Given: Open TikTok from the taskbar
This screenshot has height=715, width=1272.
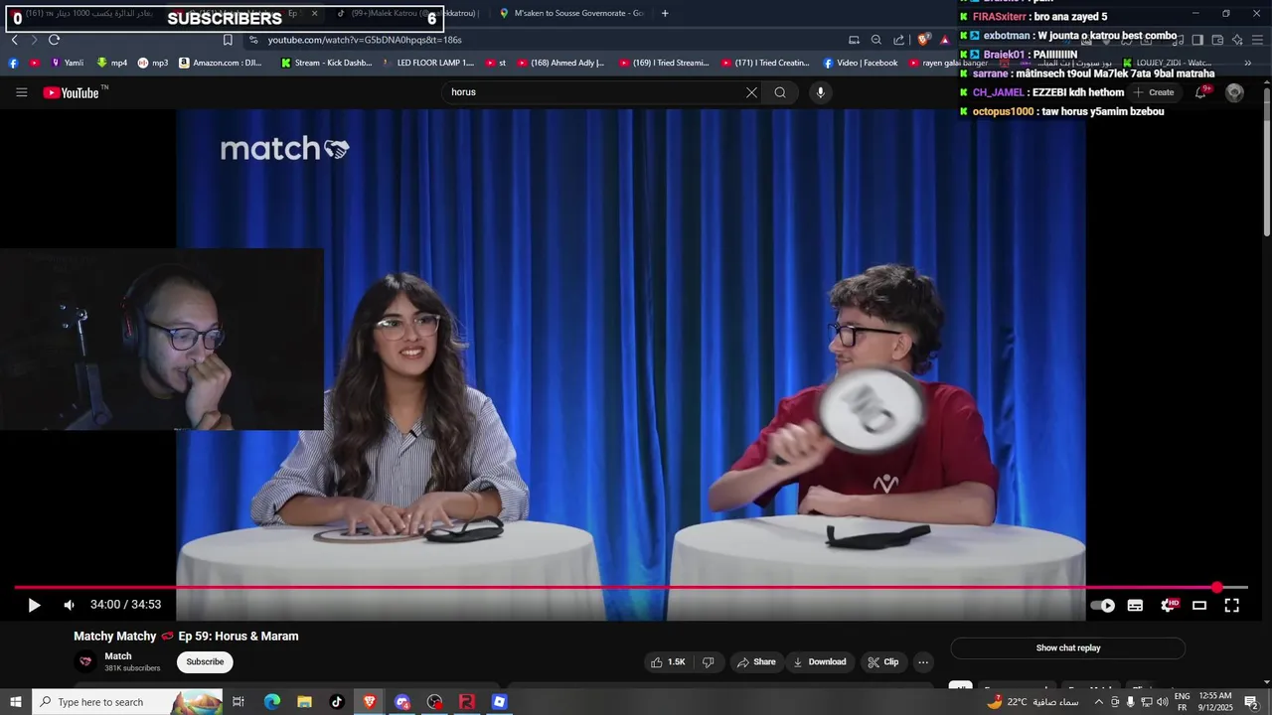Looking at the screenshot, I should [x=337, y=702].
